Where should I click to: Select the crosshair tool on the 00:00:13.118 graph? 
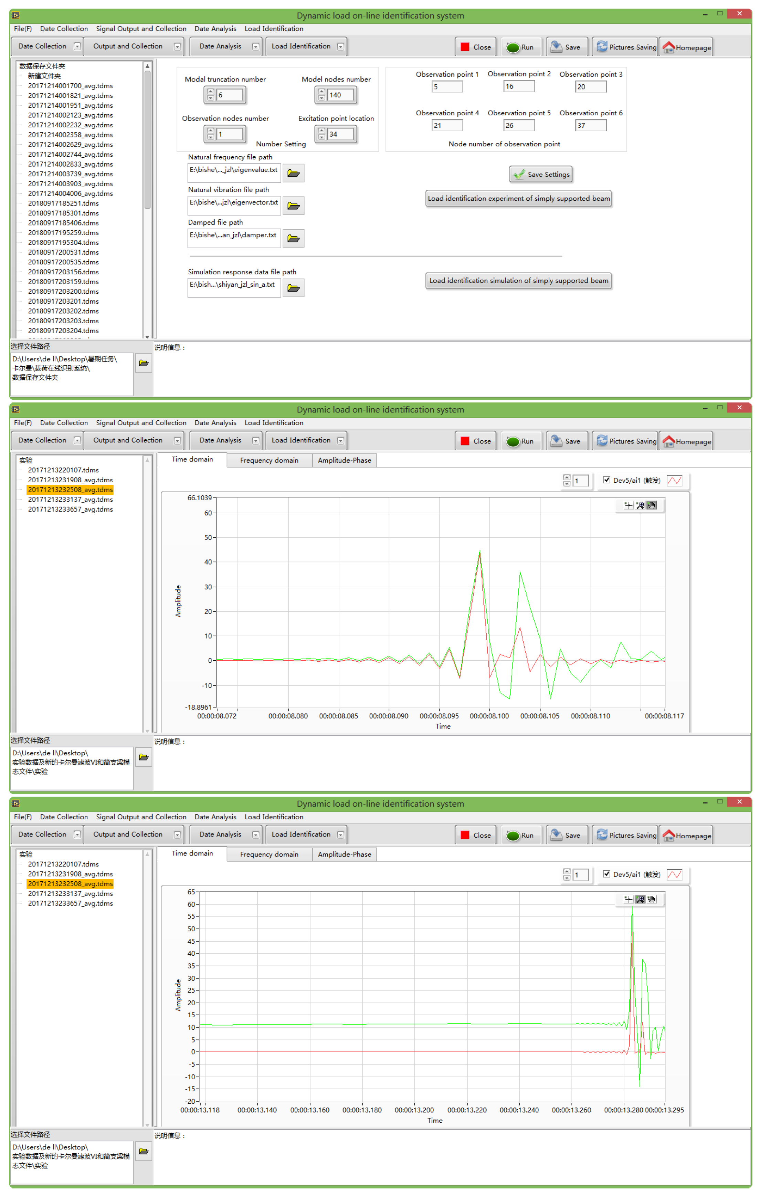click(629, 900)
